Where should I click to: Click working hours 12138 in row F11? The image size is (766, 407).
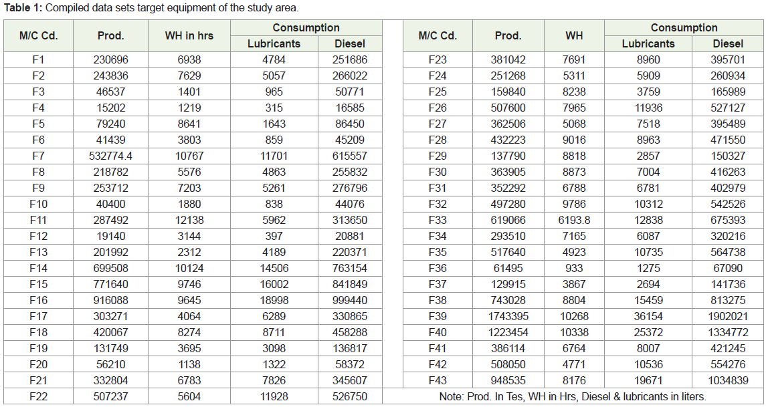[189, 220]
